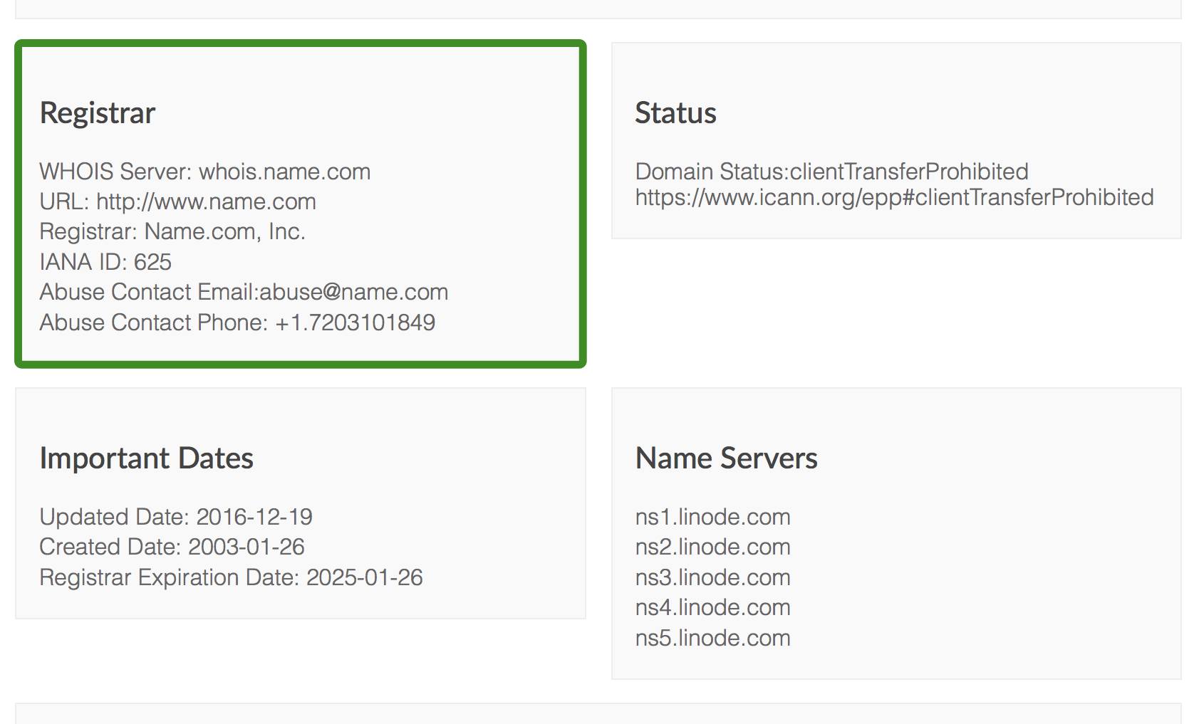Click the Registrar section heading

98,113
